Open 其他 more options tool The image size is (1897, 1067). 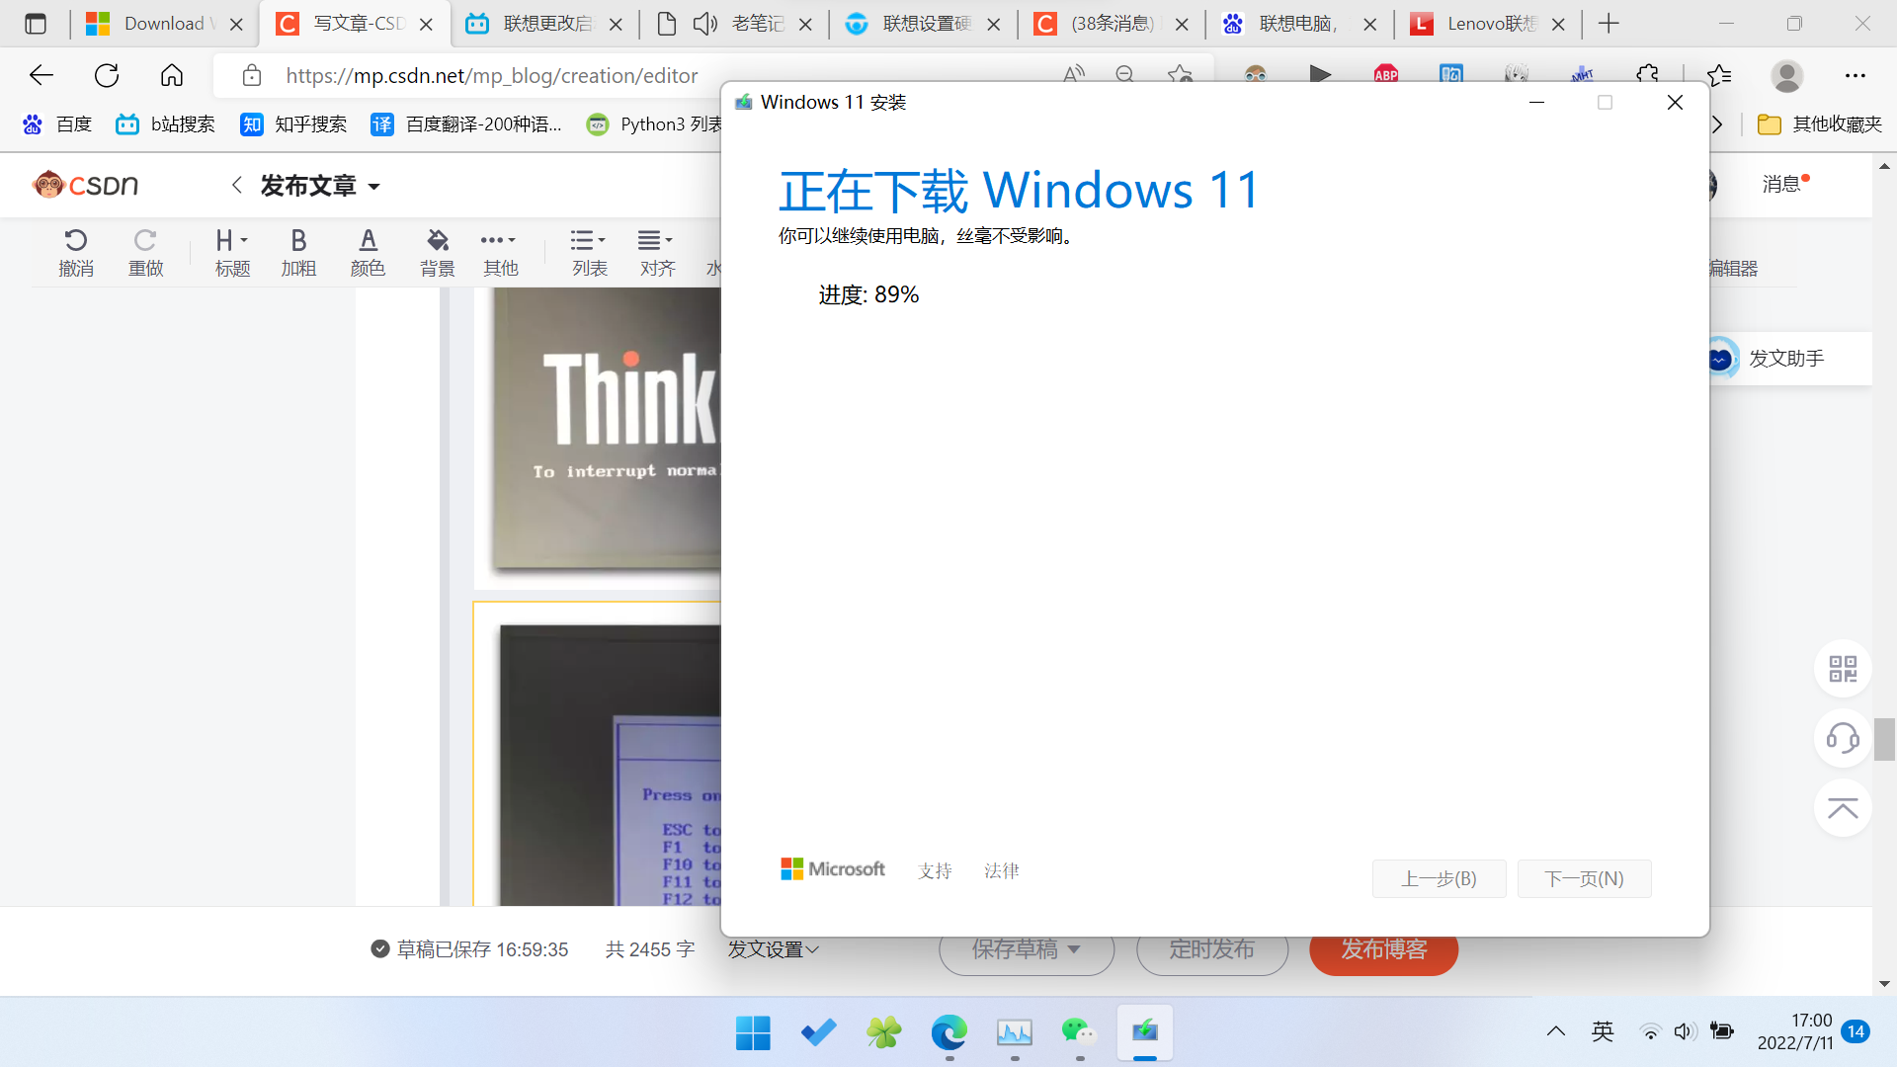coord(500,253)
